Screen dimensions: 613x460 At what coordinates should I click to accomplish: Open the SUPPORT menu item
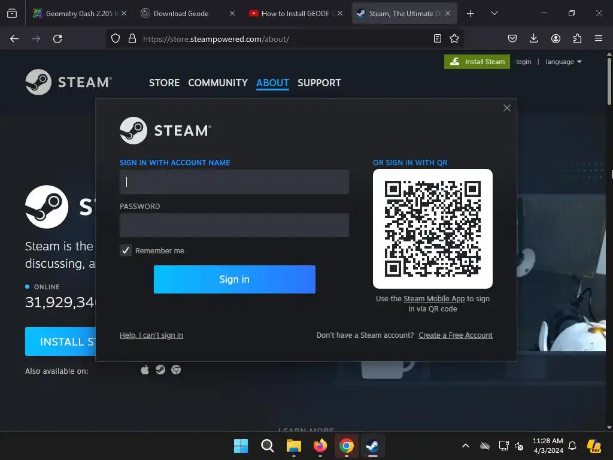tap(319, 83)
